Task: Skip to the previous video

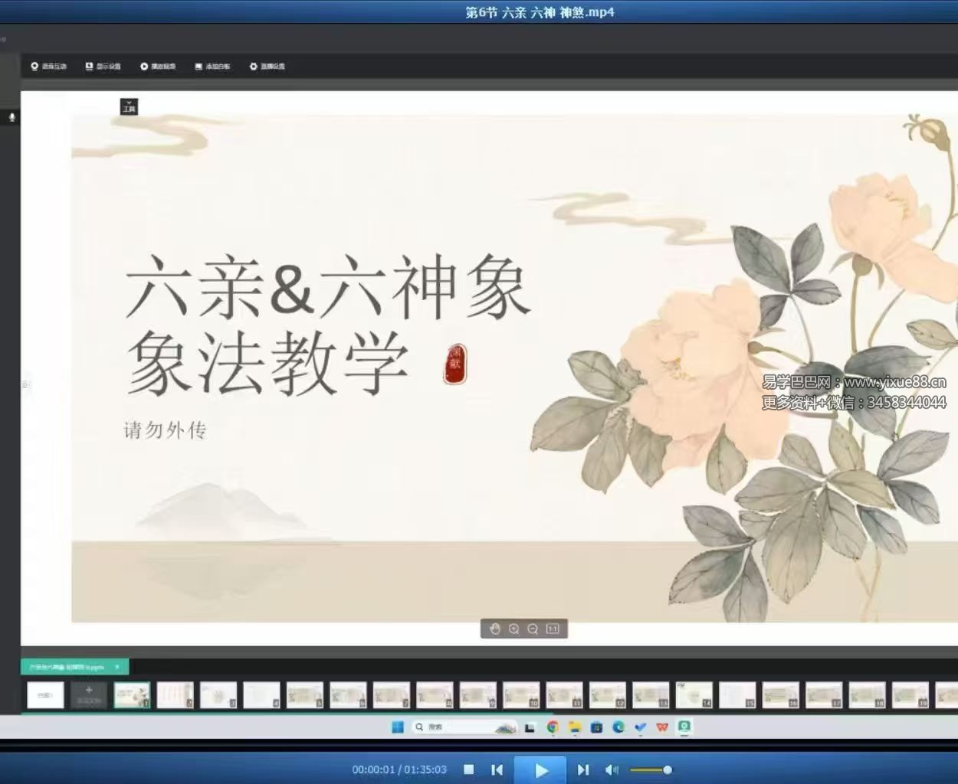Action: (x=497, y=769)
